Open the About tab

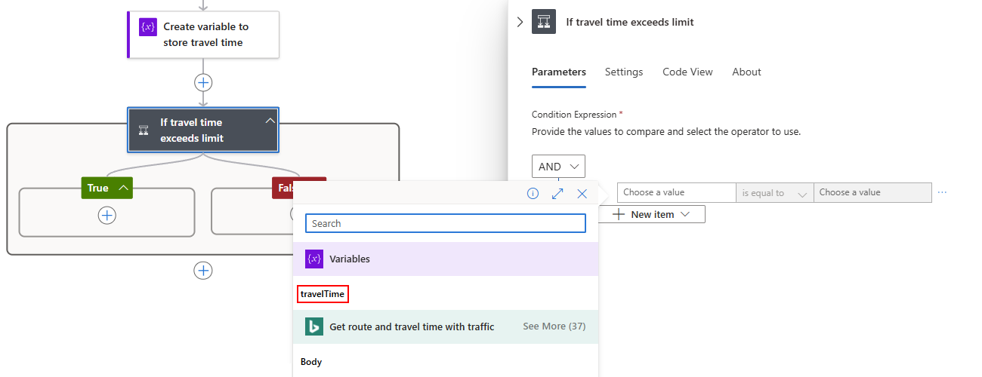coord(746,72)
